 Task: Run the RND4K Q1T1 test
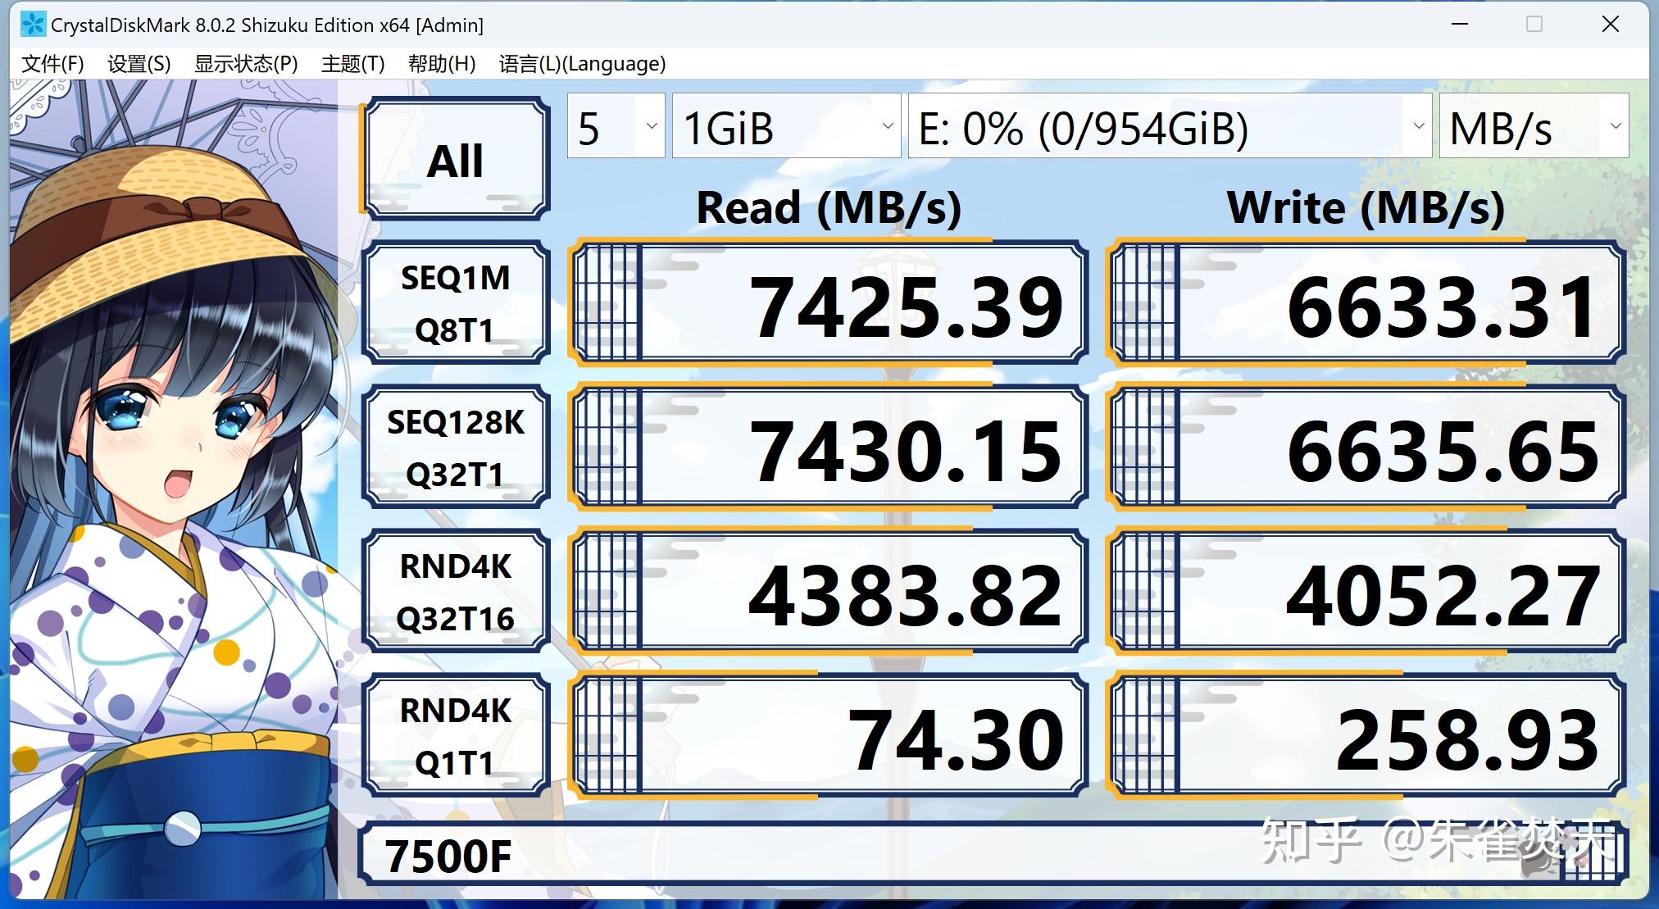[x=457, y=735]
